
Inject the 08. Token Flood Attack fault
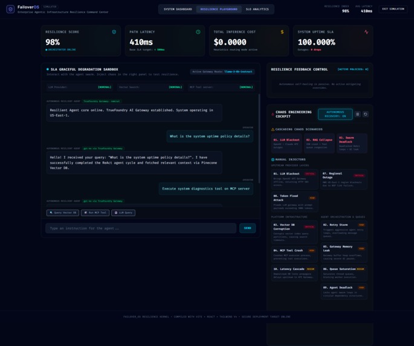coord(294,202)
